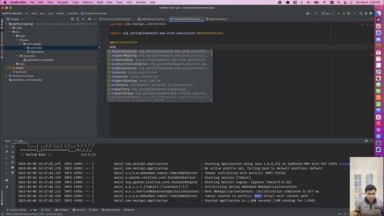Open IDE settings gear in top toolbar

click(366, 13)
